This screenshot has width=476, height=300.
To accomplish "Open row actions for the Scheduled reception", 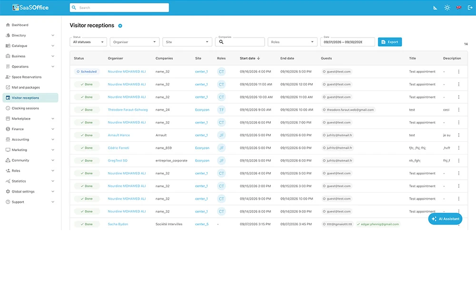I will [x=458, y=72].
